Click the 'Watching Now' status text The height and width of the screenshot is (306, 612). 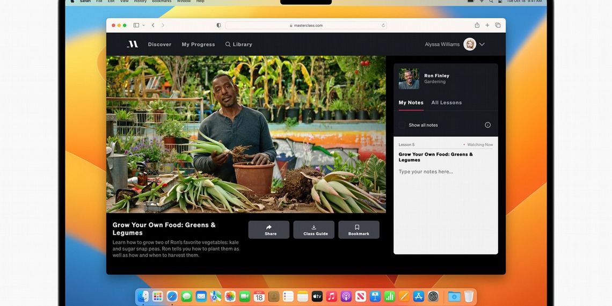tap(480, 145)
